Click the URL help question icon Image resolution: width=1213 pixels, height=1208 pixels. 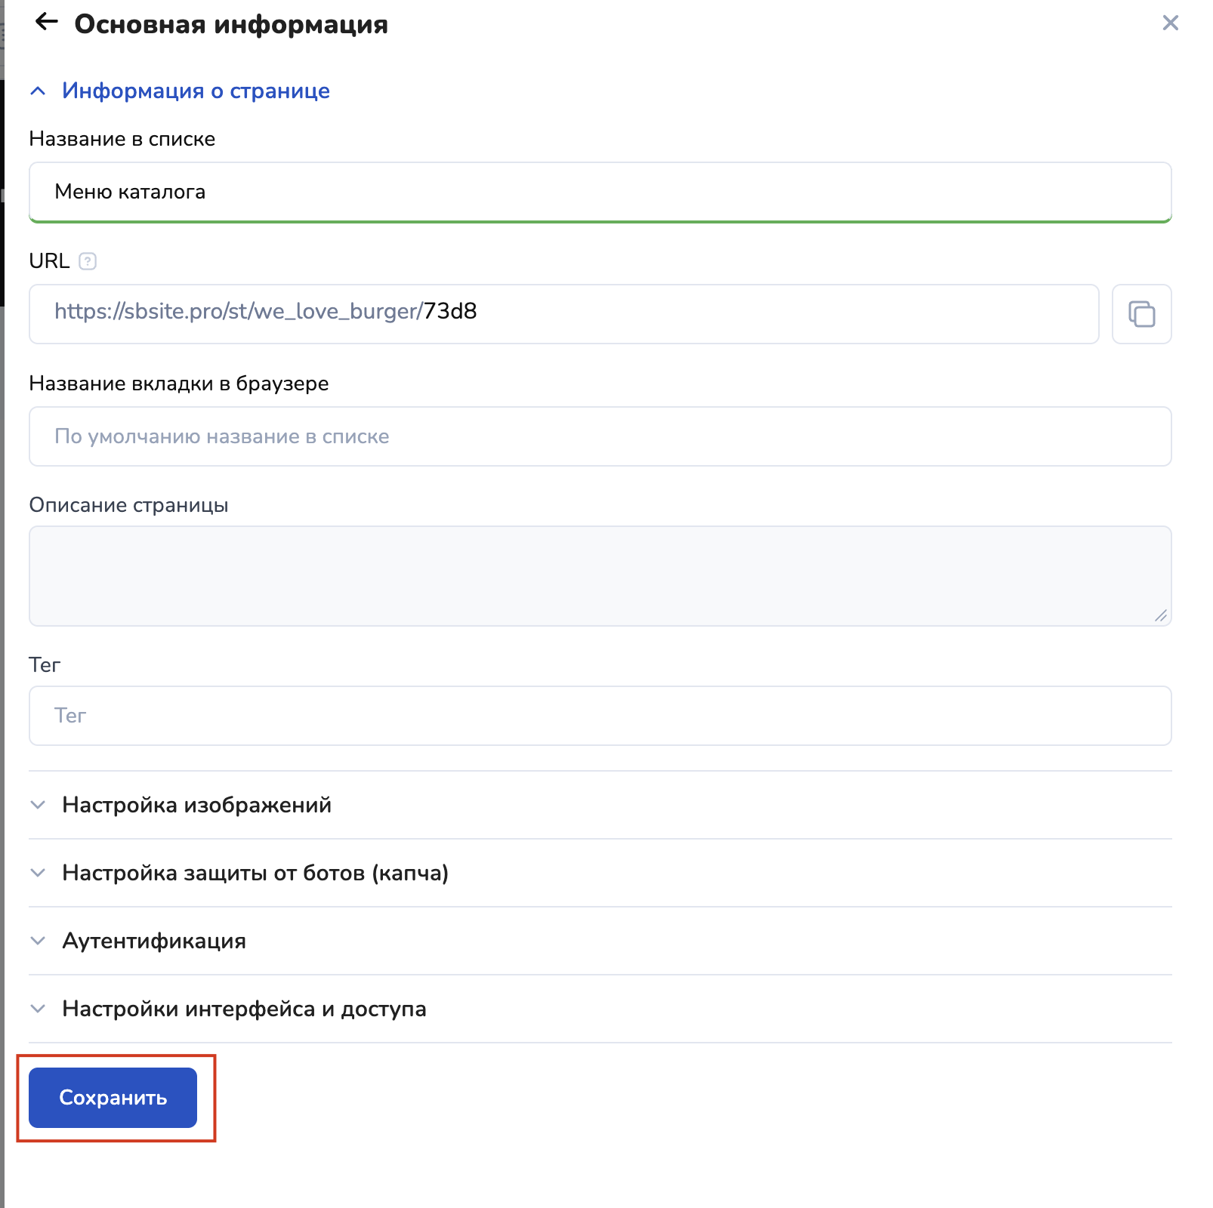tap(88, 261)
